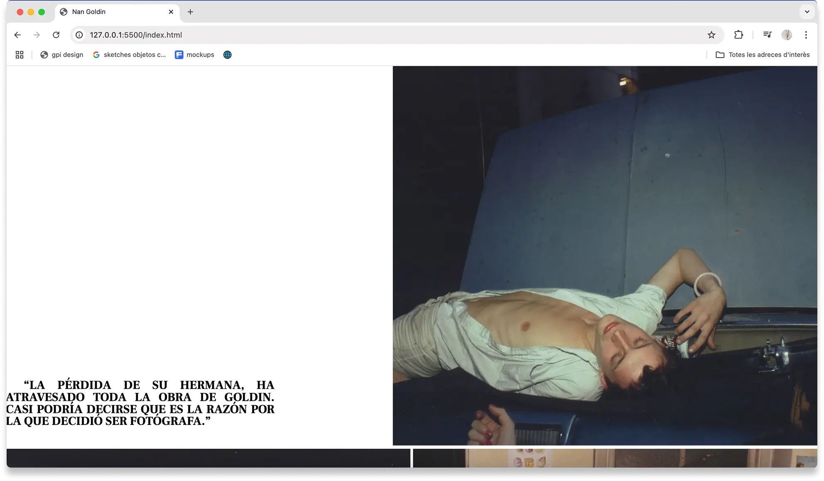The height and width of the screenshot is (481, 824).
Task: Open a new tab with plus button
Action: (x=190, y=12)
